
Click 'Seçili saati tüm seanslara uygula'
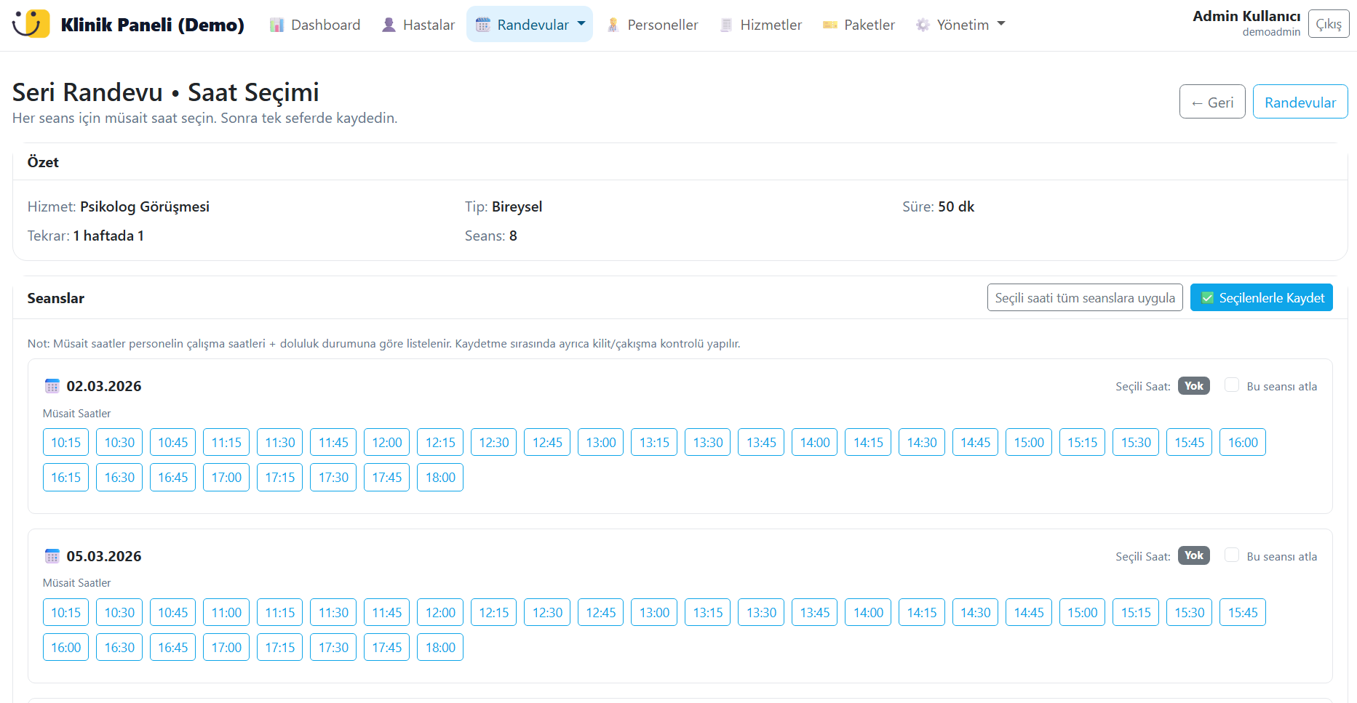point(1084,298)
